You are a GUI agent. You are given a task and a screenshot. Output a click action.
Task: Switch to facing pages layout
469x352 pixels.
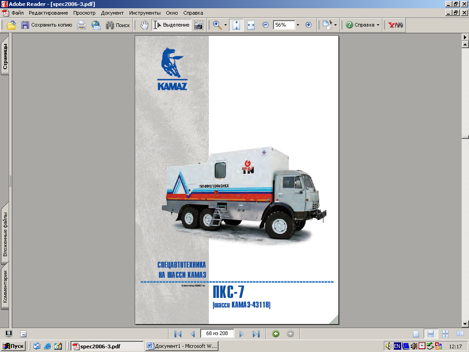coord(460,334)
